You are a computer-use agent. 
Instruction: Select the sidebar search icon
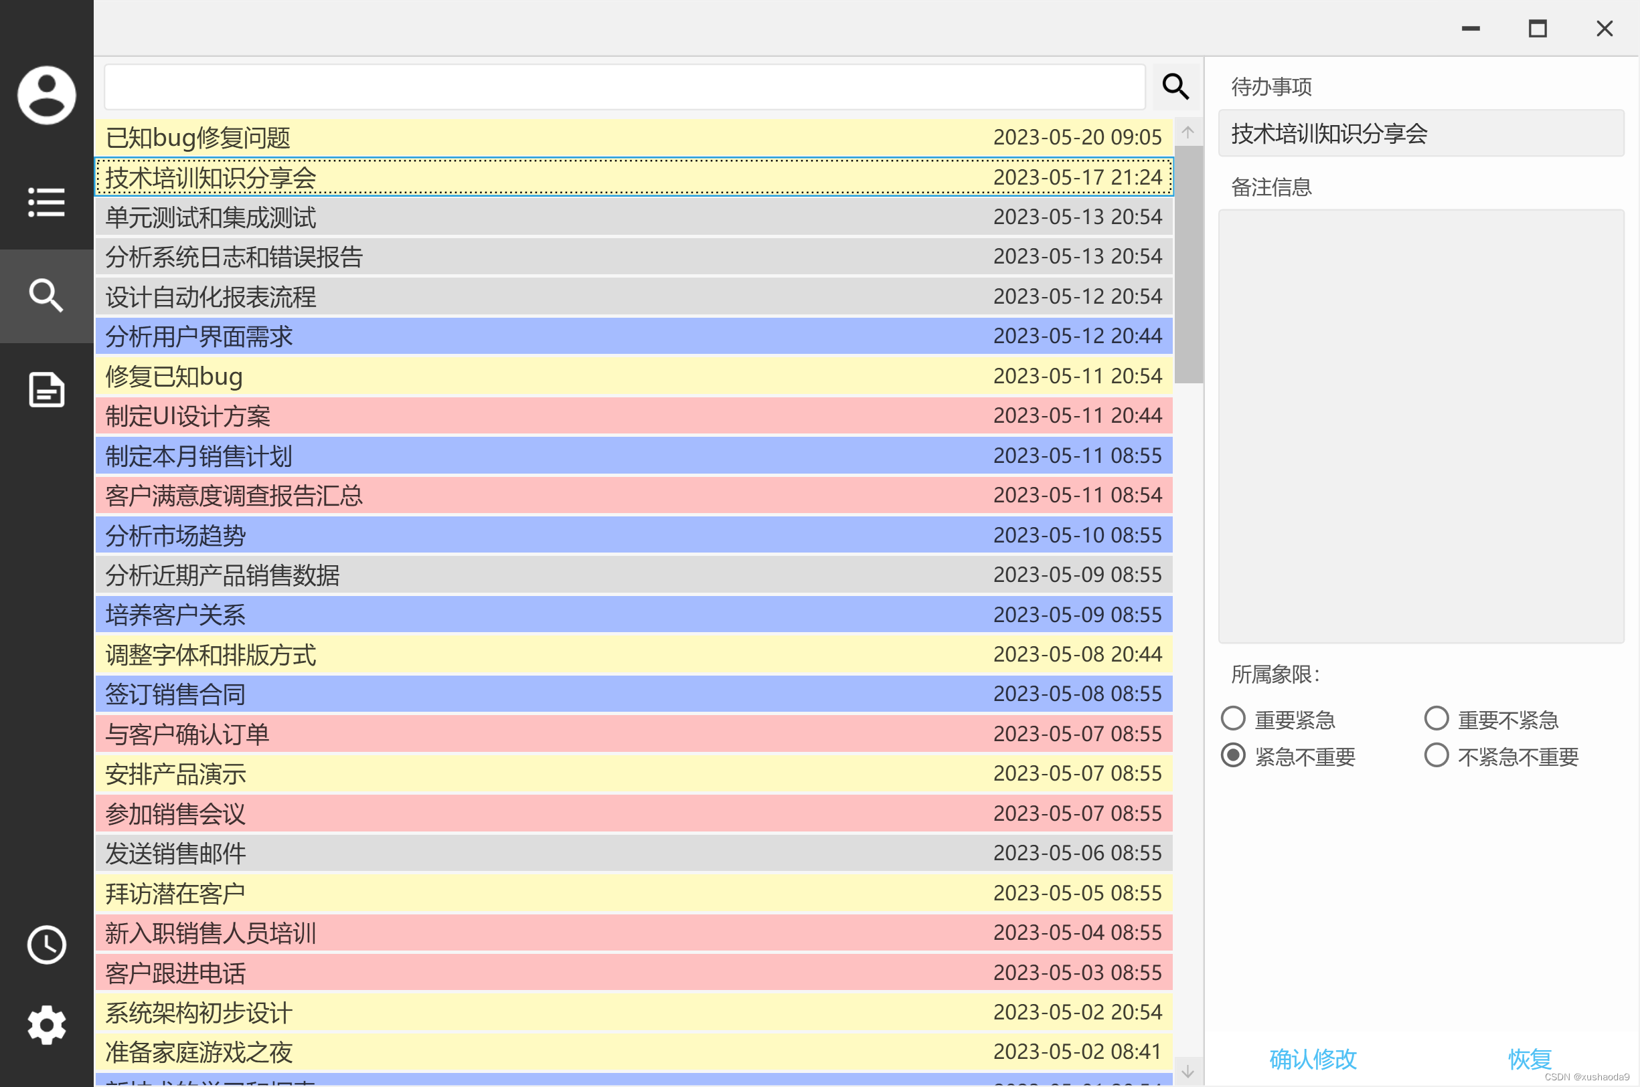click(x=46, y=296)
